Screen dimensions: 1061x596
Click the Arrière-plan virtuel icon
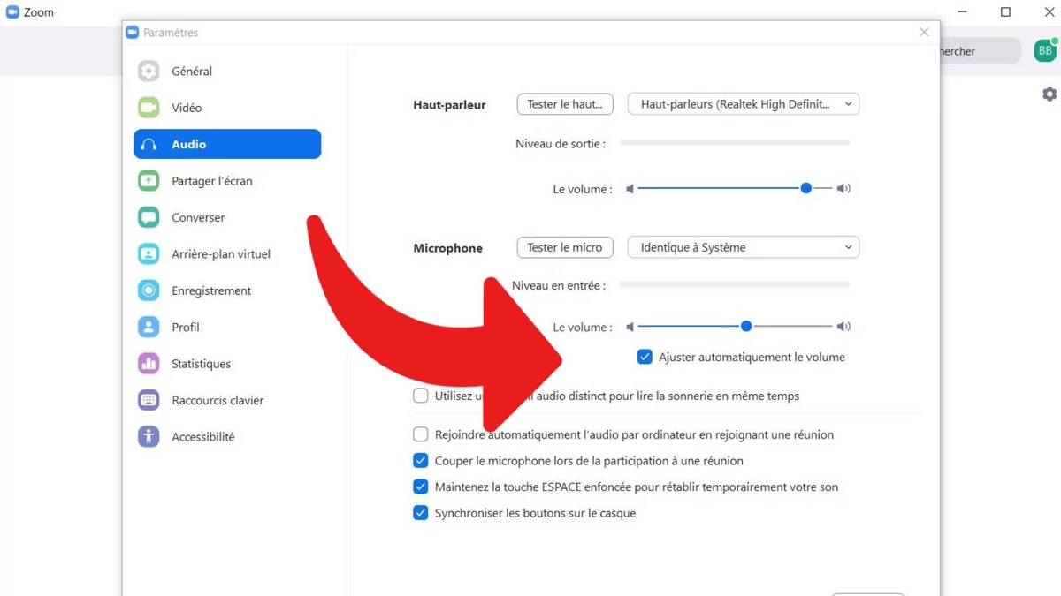click(x=149, y=254)
